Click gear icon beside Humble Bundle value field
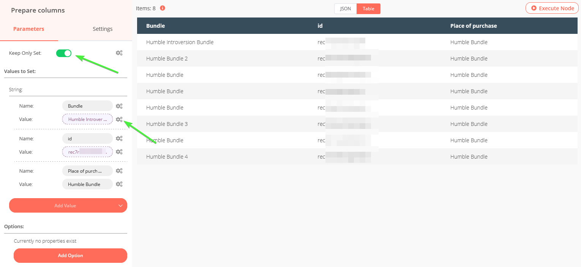Screen dimensions: 581x267 click(x=119, y=184)
